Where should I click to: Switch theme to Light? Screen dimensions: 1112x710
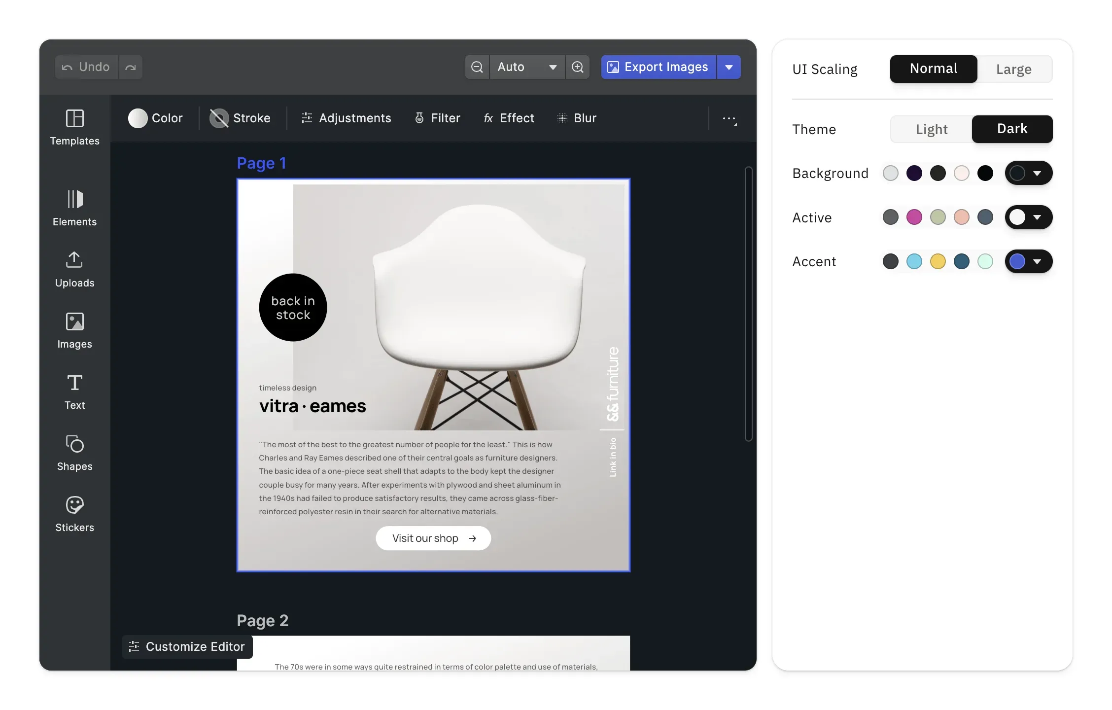click(932, 129)
